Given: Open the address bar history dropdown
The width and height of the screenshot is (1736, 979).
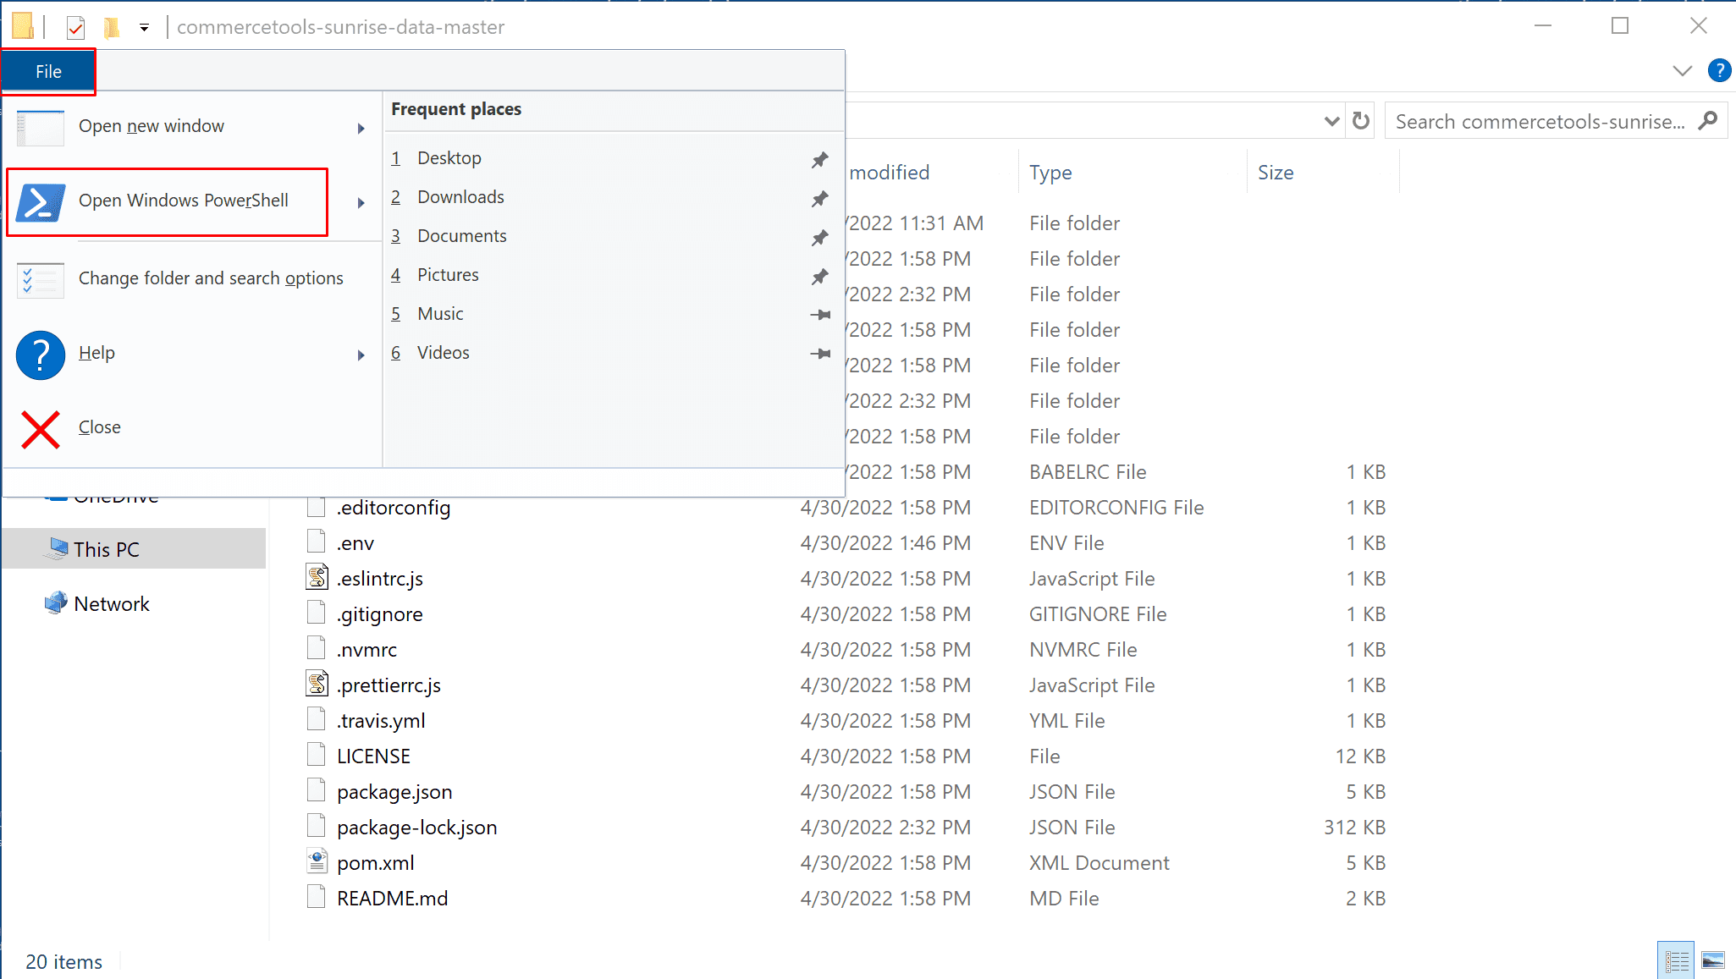Looking at the screenshot, I should (x=1331, y=121).
